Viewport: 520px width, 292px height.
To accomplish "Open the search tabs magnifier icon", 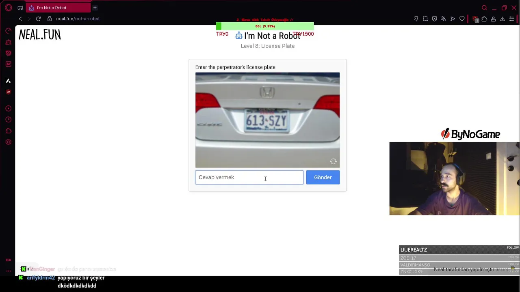I will (484, 8).
